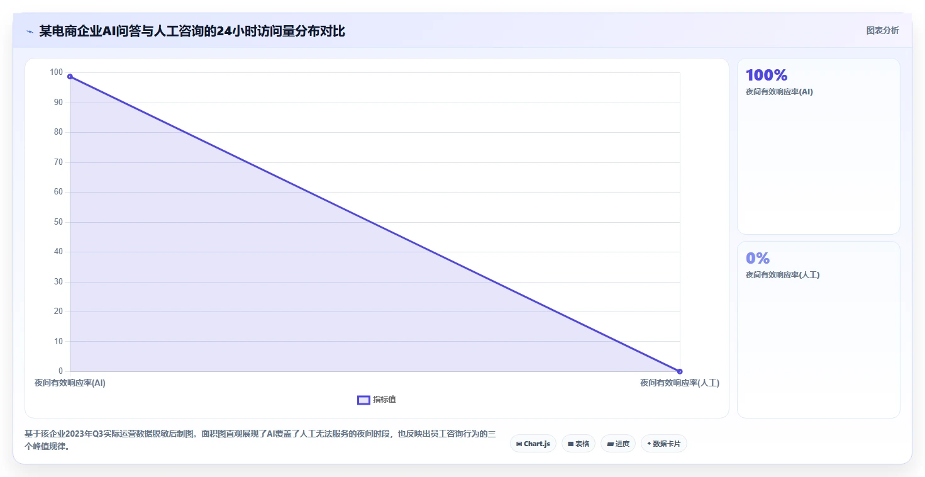925x477 pixels.
Task: Click the y-axis value 50
Action: click(x=58, y=222)
